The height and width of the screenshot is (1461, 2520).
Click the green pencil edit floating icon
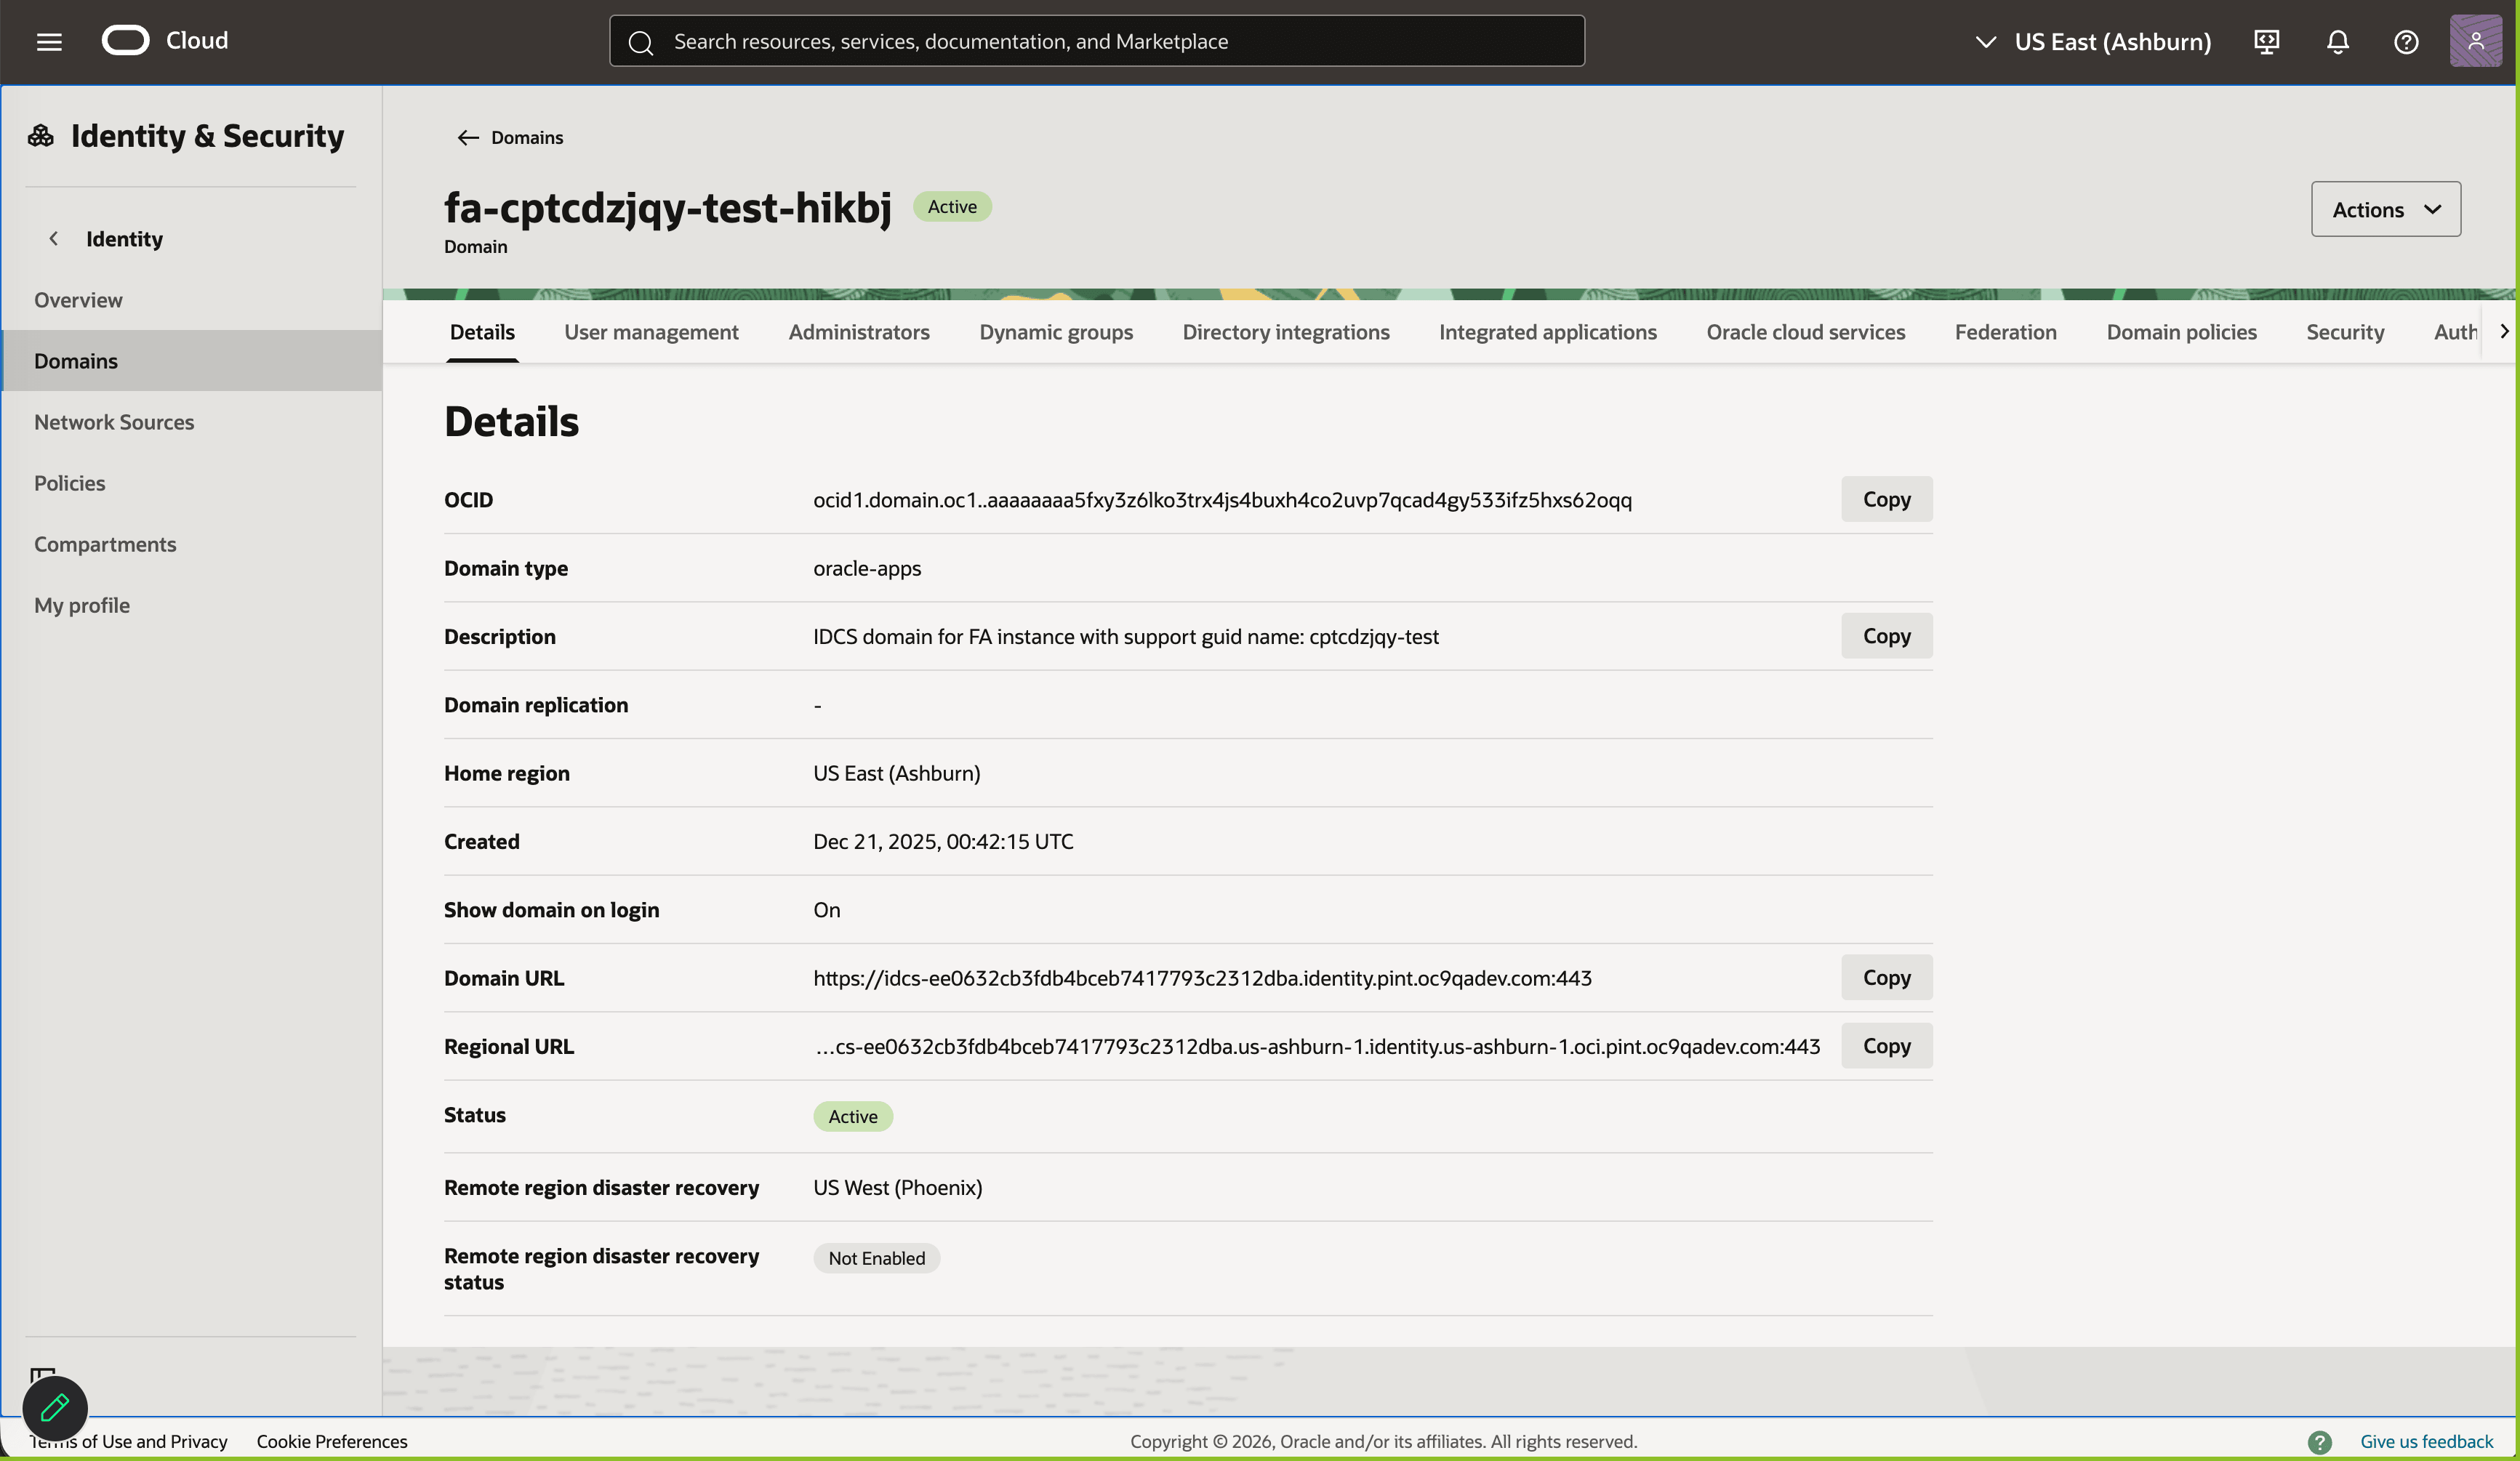pyautogui.click(x=55, y=1408)
